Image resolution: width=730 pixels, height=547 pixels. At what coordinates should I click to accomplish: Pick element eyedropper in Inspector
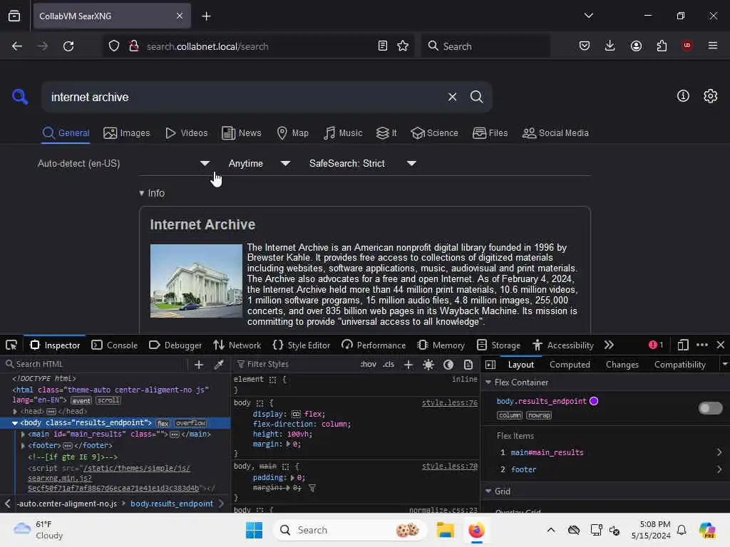tap(219, 365)
